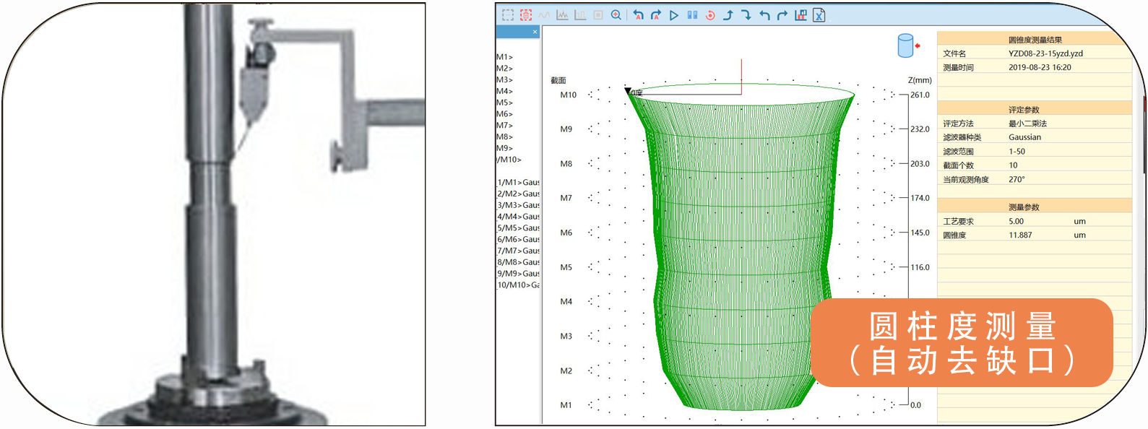
Task: Select M5> in the section list
Action: point(504,103)
